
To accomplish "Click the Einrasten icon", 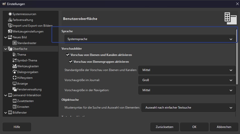I will pos(15,107).
